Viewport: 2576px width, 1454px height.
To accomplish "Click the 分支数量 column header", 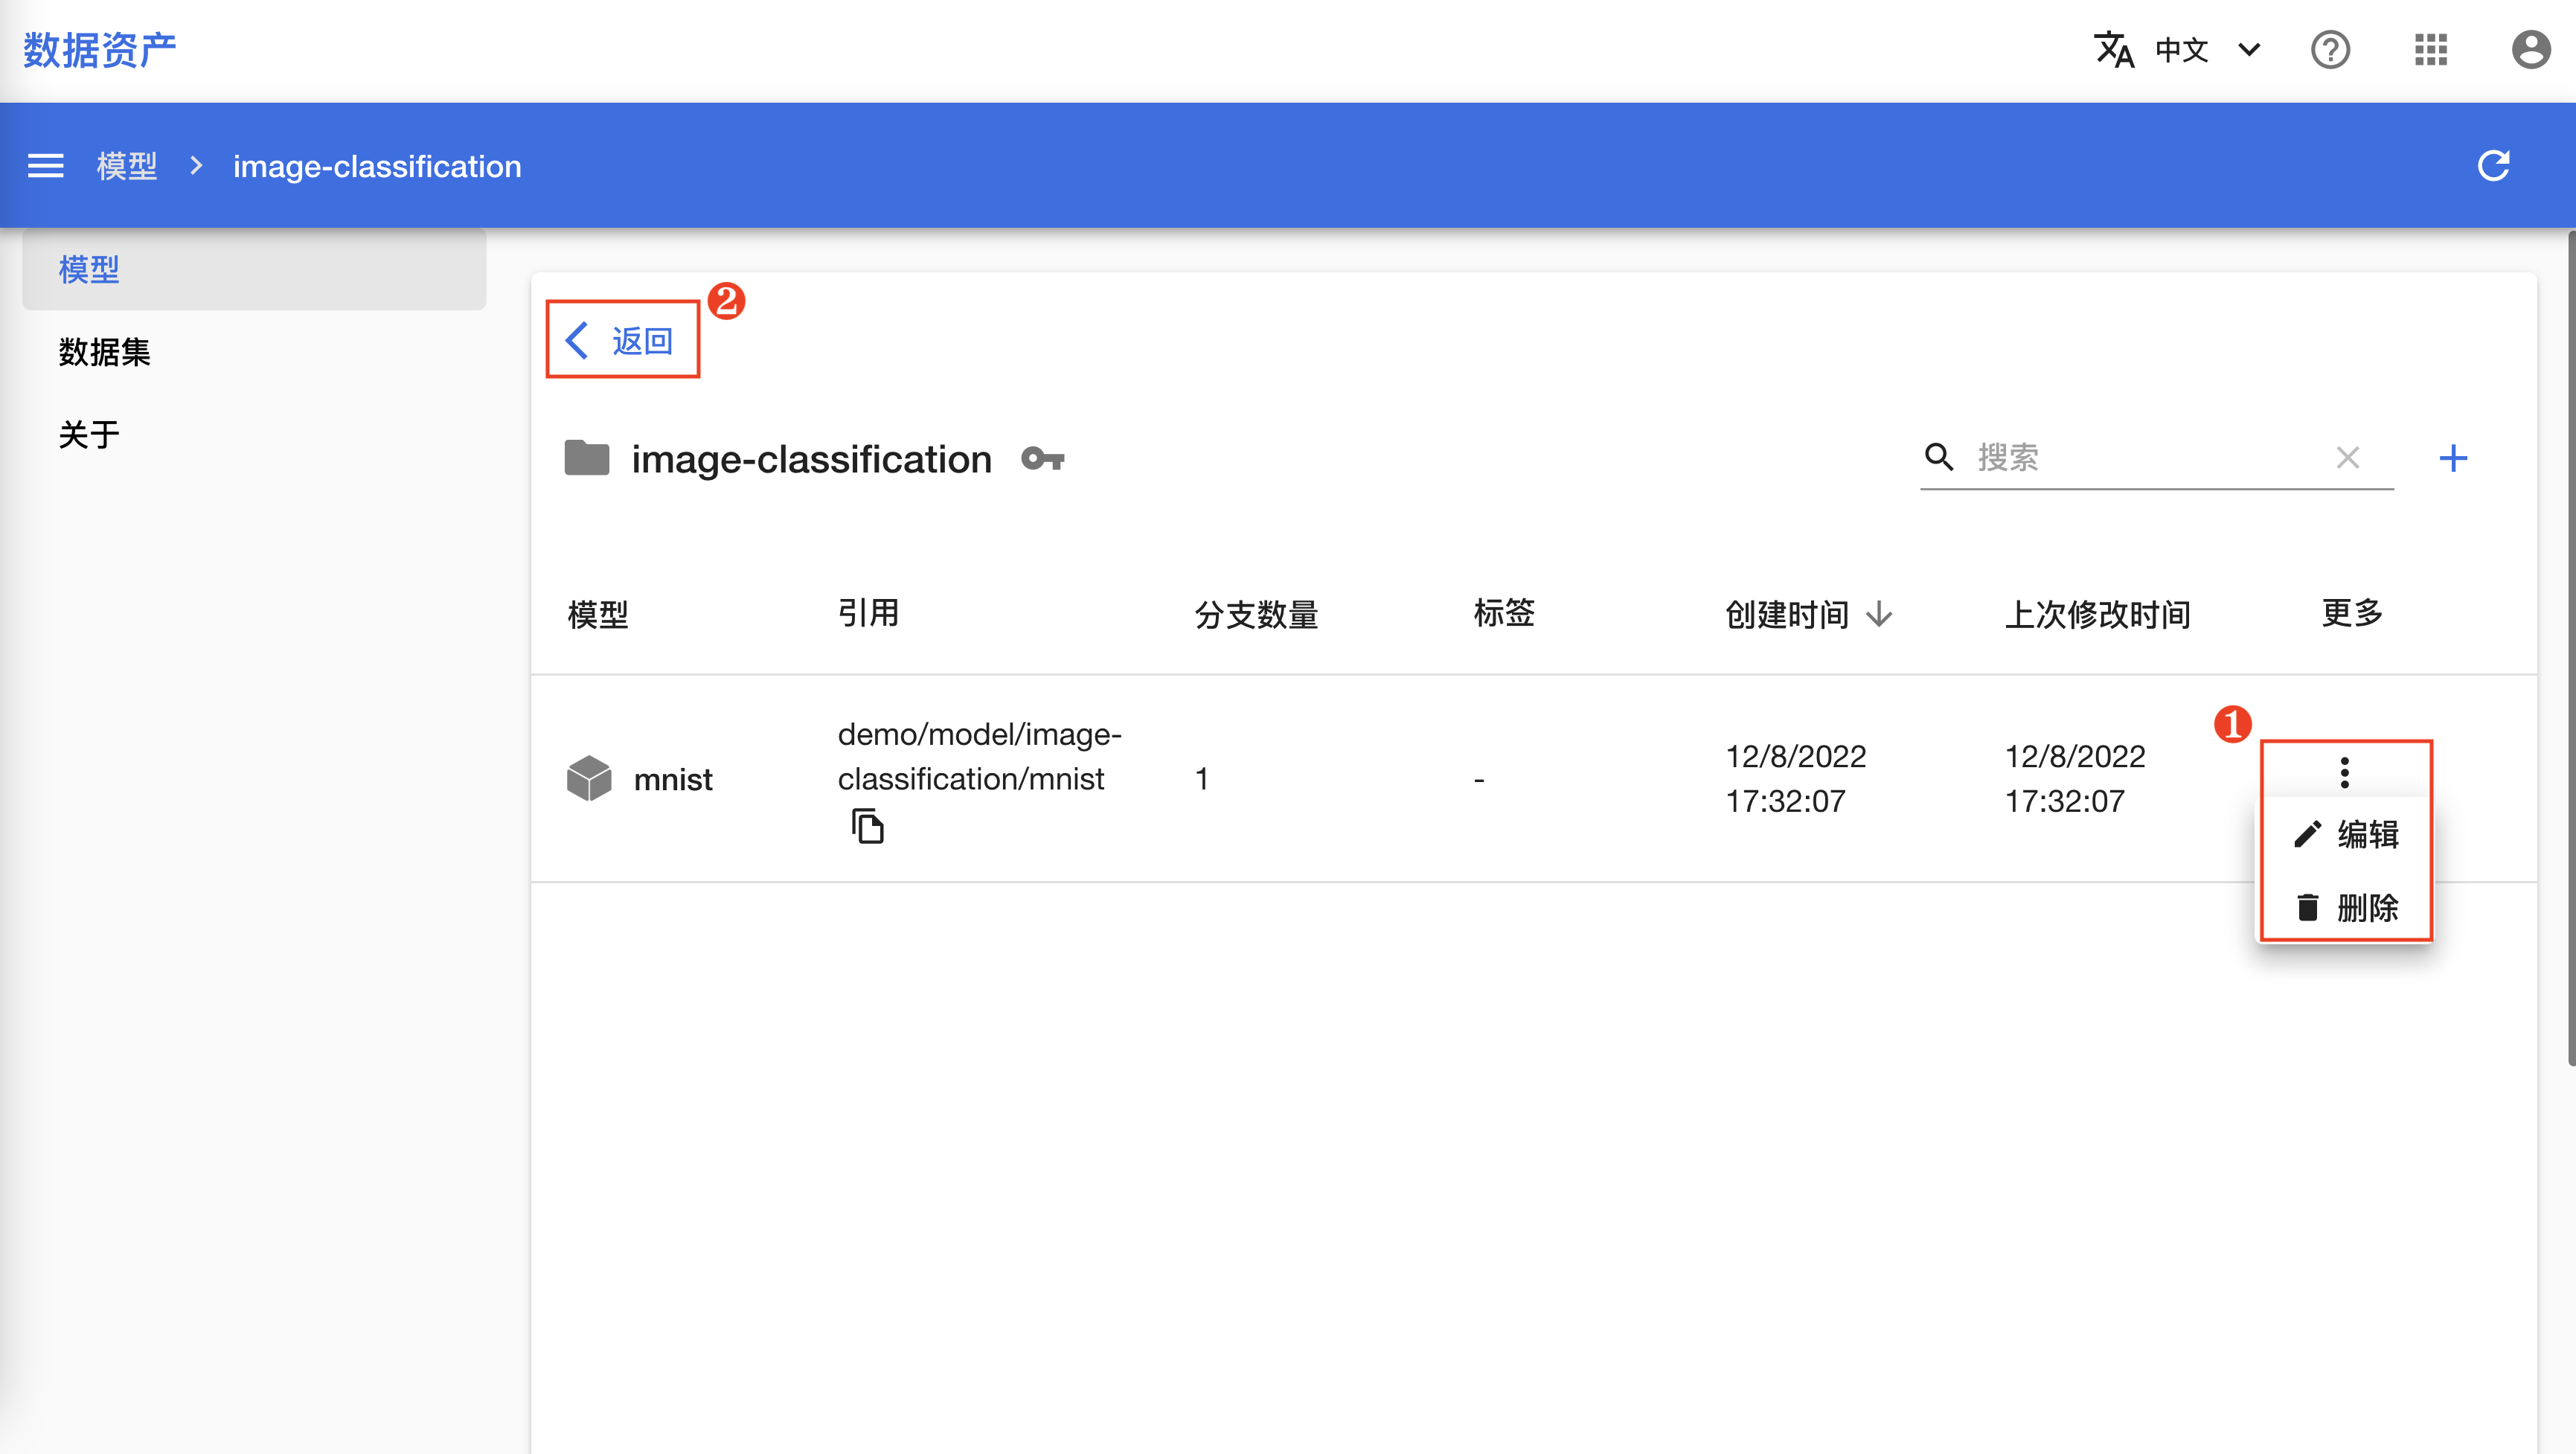I will 1256,614.
